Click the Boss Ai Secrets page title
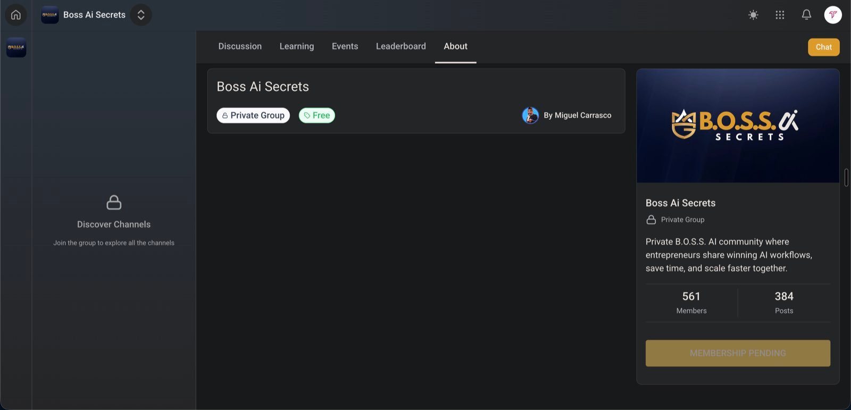851x410 pixels. (263, 87)
